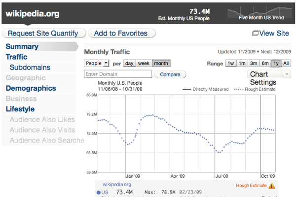The width and height of the screenshot is (296, 197).
Task: Set the range to 6m
Action: point(265,63)
